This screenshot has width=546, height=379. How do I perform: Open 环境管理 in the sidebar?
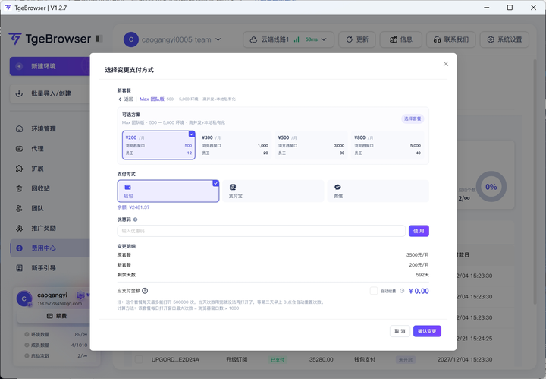(50, 128)
